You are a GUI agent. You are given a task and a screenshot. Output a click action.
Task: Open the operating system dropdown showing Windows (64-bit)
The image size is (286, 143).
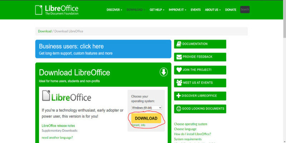pyautogui.click(x=147, y=108)
